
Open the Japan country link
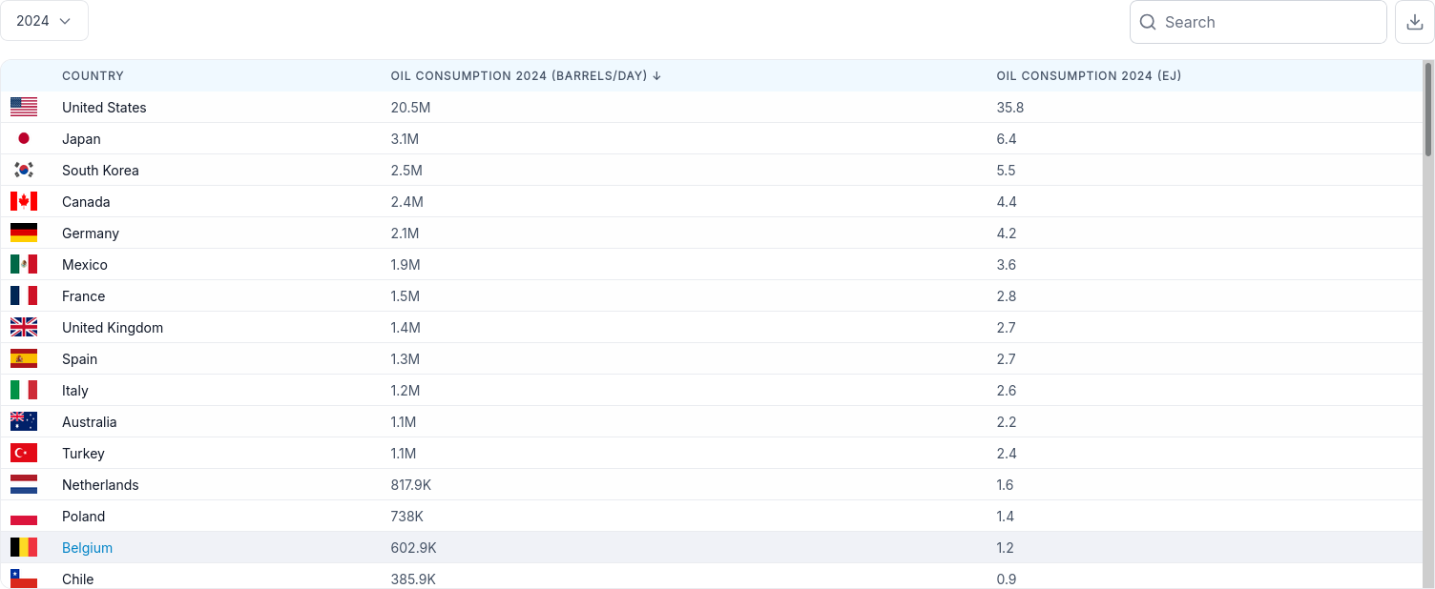(81, 139)
